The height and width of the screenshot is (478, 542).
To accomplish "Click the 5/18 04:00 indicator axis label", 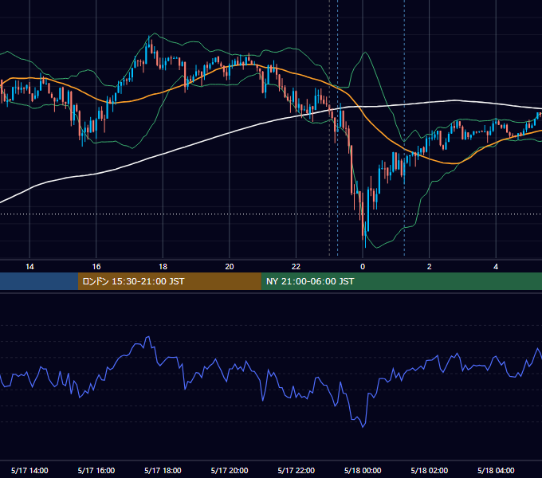I will (496, 470).
